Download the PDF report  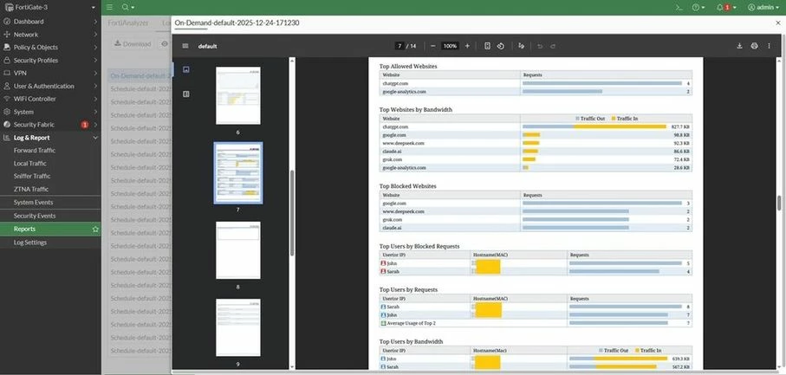click(739, 46)
